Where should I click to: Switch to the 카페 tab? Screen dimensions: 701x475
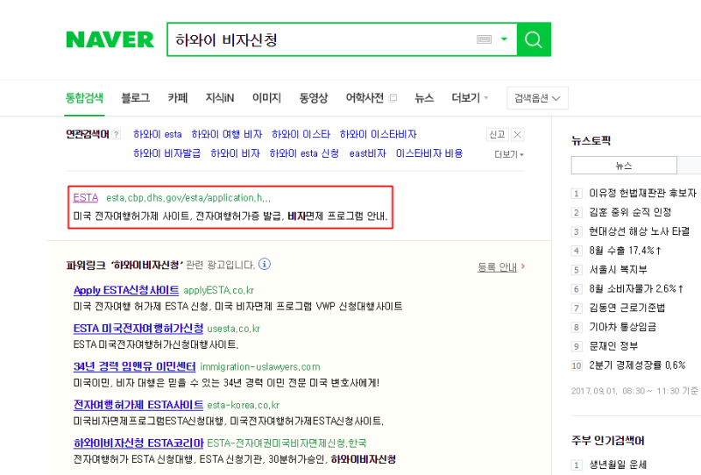[x=178, y=97]
